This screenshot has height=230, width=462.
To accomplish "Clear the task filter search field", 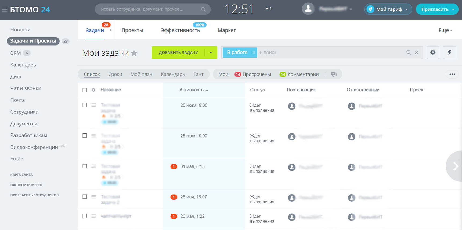I will pyautogui.click(x=416, y=53).
